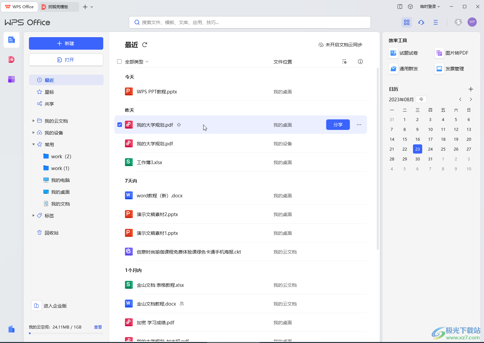
Task: Open list filter settings icon
Action: click(344, 61)
